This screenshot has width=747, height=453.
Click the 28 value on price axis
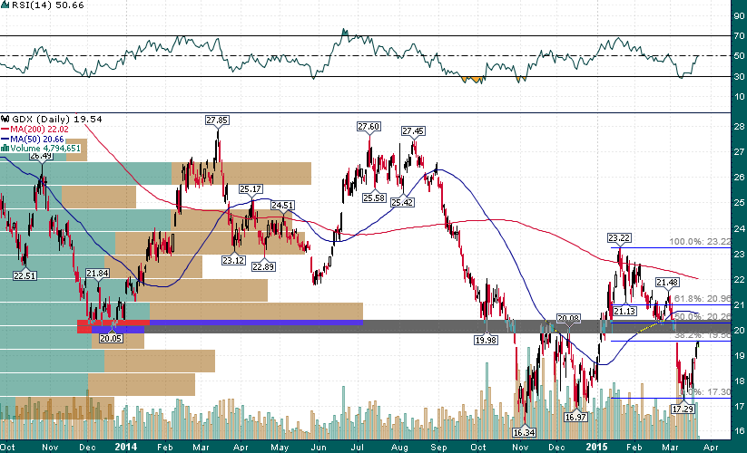click(x=740, y=127)
